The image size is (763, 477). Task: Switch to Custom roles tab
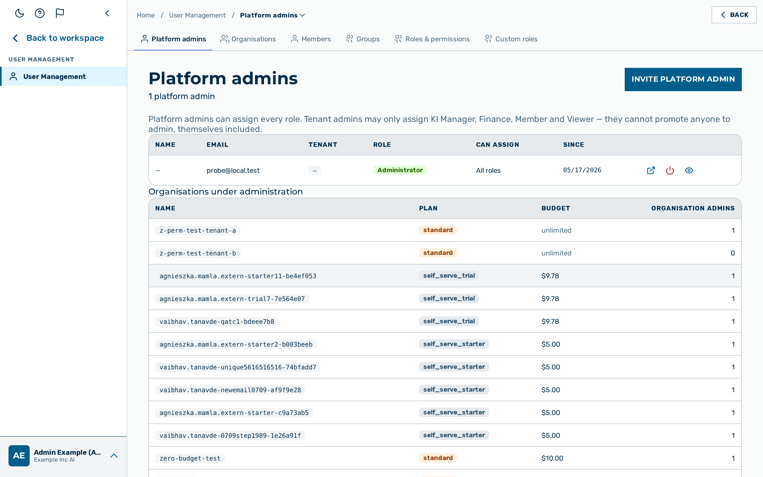click(x=511, y=39)
